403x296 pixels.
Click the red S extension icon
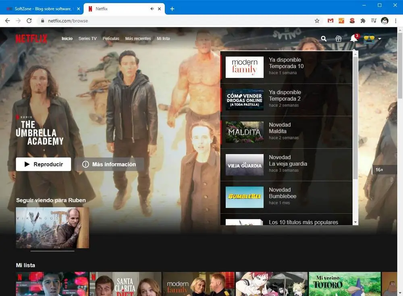point(352,21)
